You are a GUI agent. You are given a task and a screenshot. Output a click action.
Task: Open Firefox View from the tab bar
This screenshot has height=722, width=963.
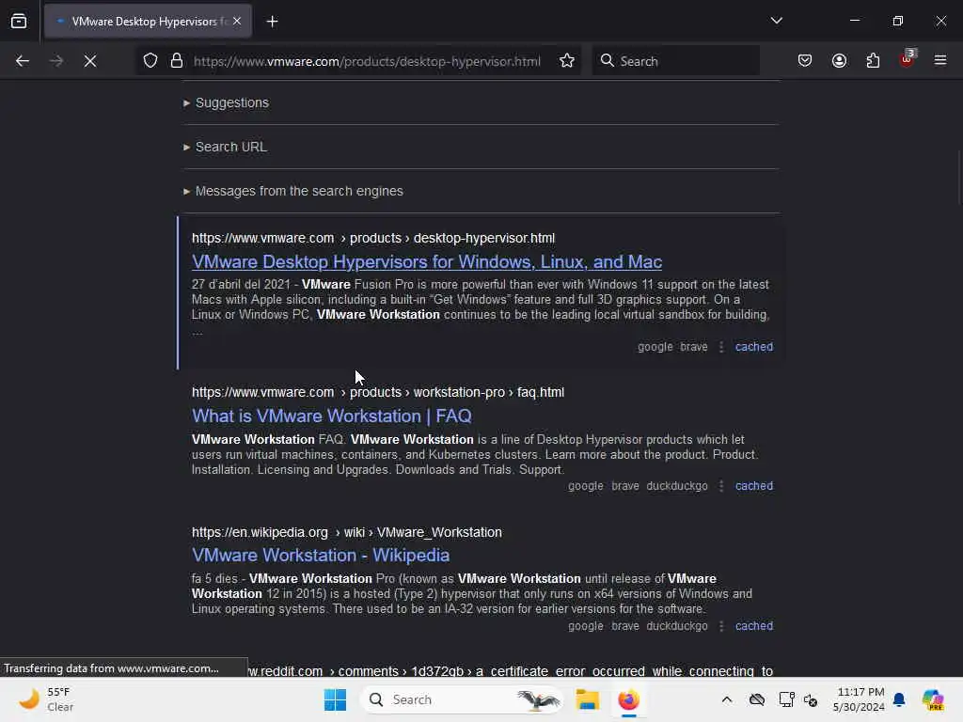pyautogui.click(x=19, y=22)
